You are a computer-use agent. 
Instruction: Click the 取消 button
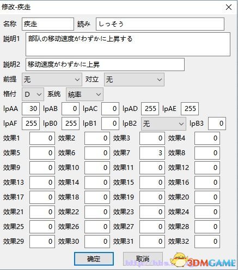[143, 259]
